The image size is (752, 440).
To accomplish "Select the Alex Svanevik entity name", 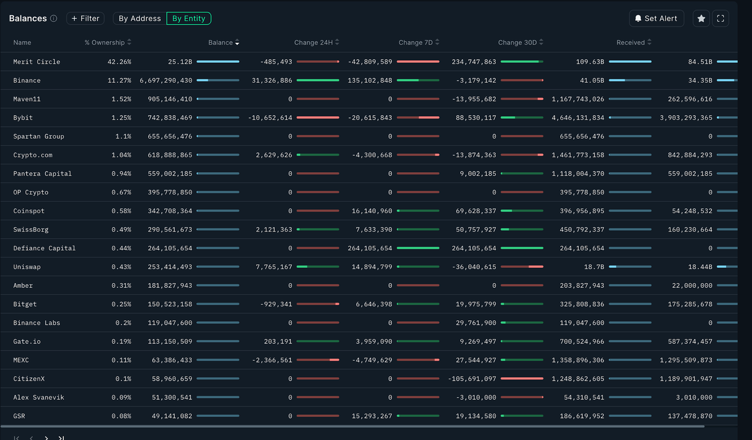I will point(39,398).
